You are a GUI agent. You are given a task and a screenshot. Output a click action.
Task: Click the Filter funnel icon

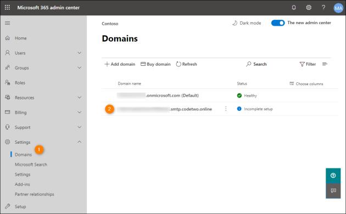[302, 64]
